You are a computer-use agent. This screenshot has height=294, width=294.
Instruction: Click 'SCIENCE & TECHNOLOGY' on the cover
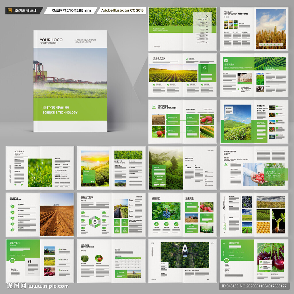click(x=60, y=113)
